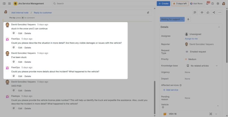Screen dimensions: 228x117
Task: Click the Impact None value
Action: [x=187, y=79]
